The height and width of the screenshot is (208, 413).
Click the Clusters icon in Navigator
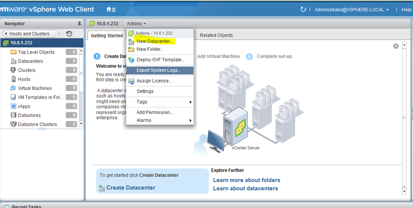(x=13, y=70)
